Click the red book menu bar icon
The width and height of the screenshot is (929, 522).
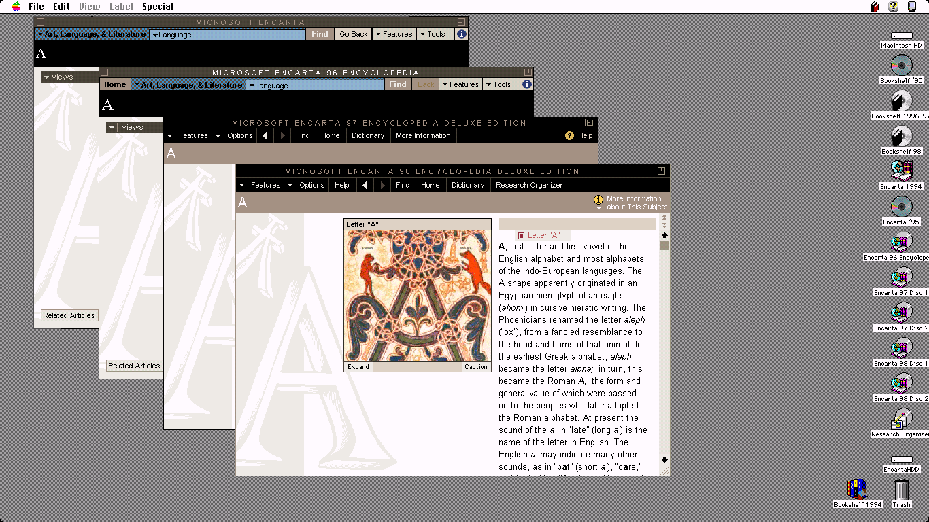[875, 6]
